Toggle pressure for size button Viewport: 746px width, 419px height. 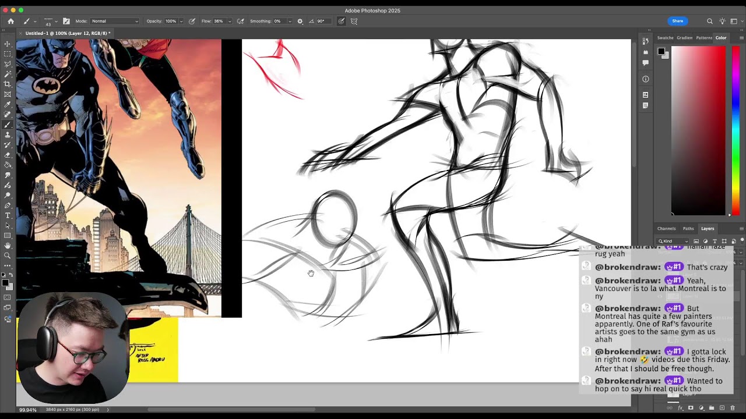click(341, 21)
